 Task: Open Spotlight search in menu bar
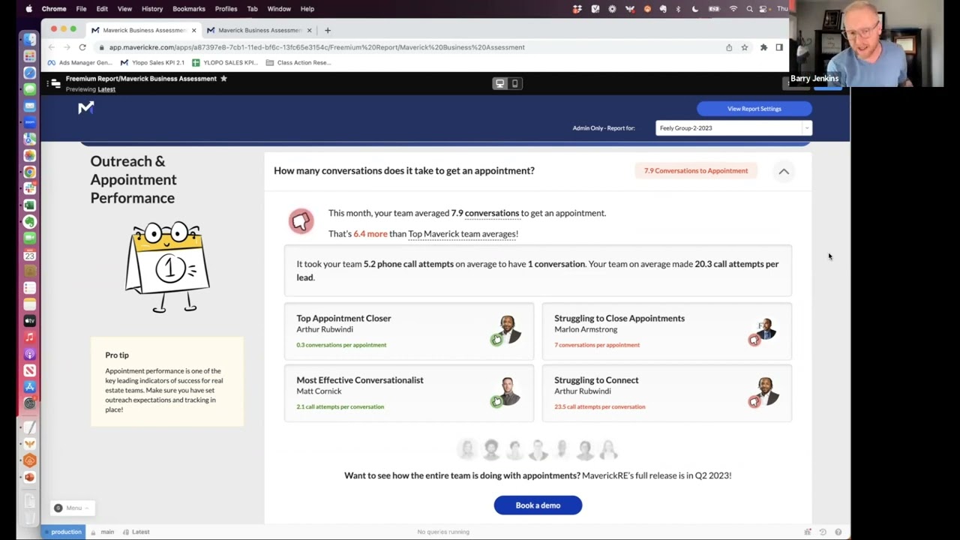pyautogui.click(x=749, y=8)
